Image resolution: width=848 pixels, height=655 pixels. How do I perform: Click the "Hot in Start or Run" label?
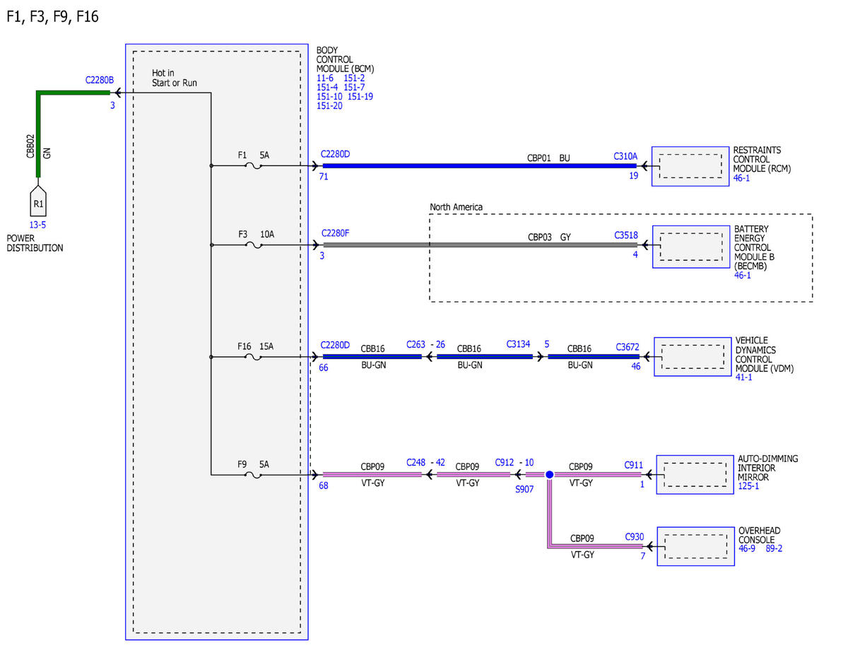point(175,78)
